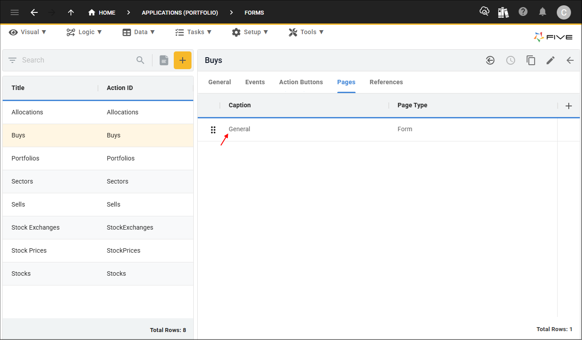This screenshot has height=340, width=582.
Task: Open APPLICATIONS (PORTFOLIO) breadcrumb
Action: pyautogui.click(x=180, y=12)
